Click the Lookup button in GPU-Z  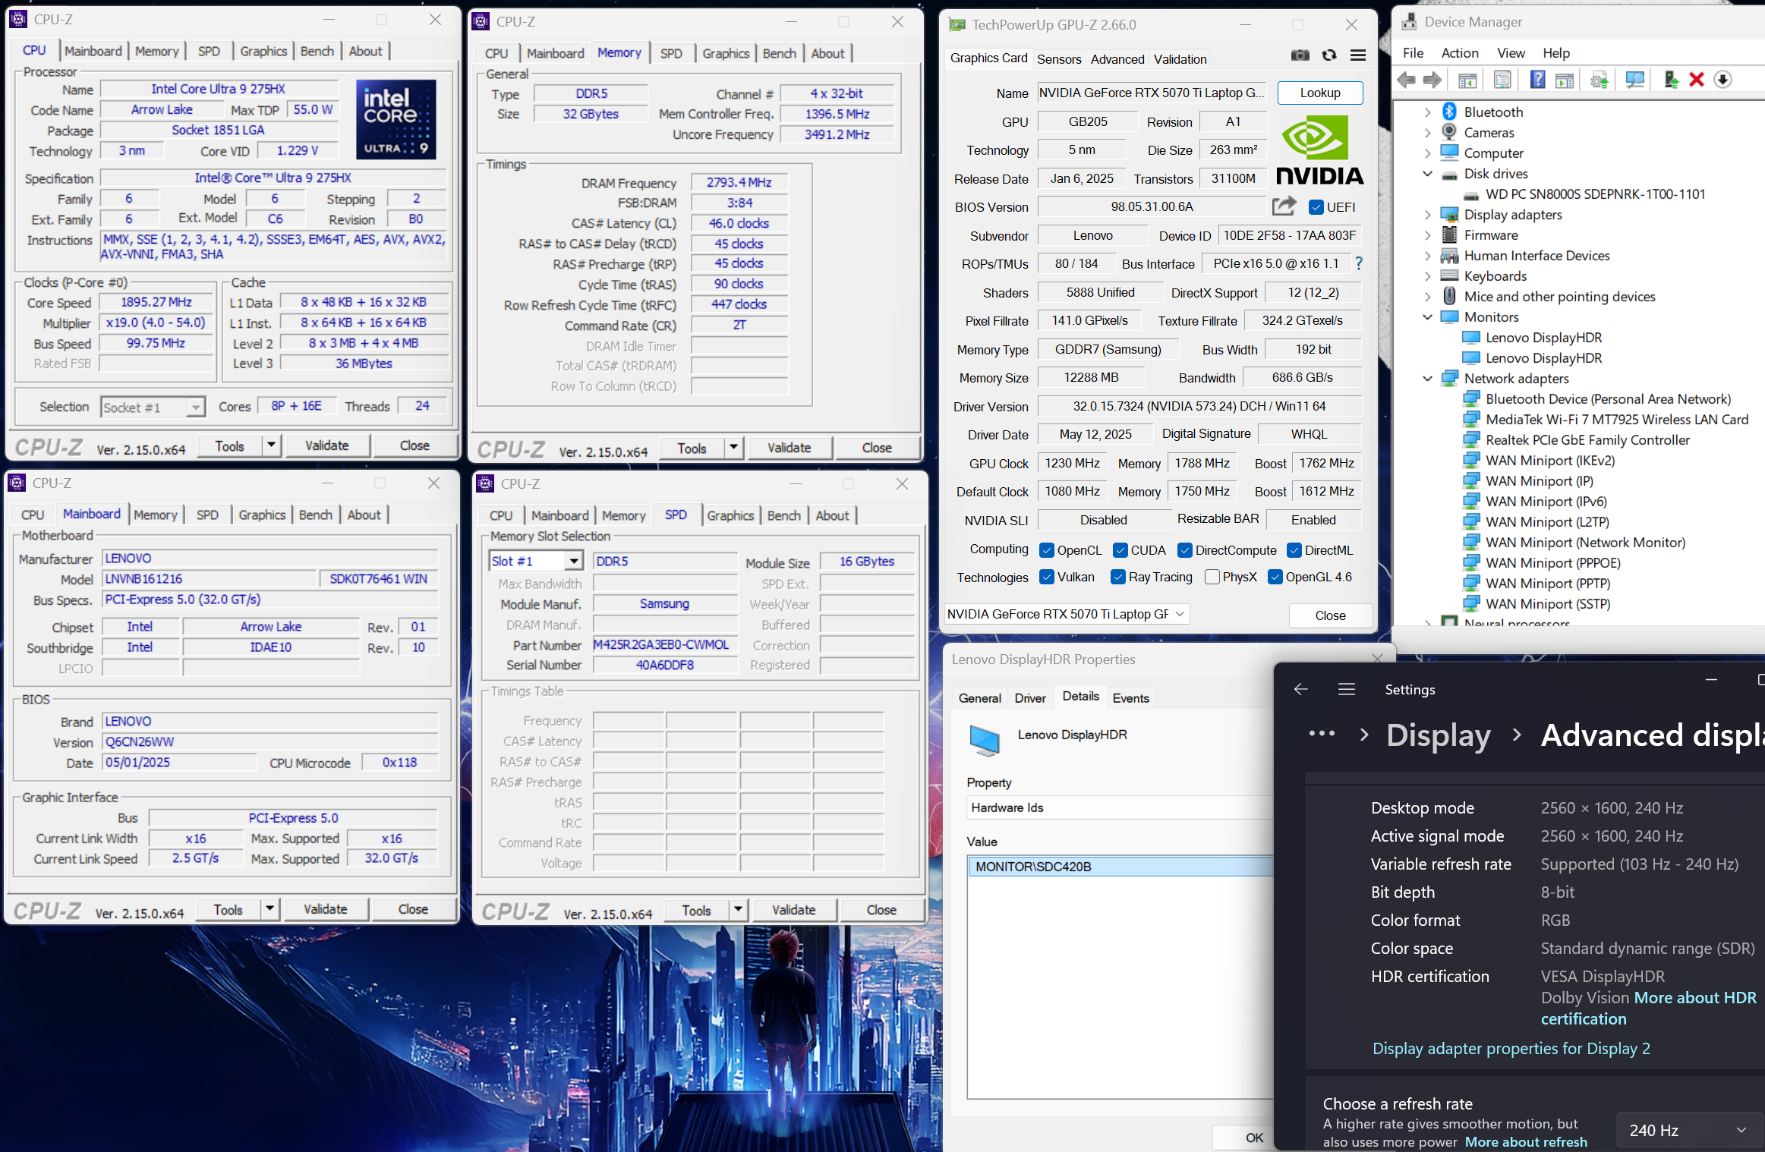(x=1320, y=93)
